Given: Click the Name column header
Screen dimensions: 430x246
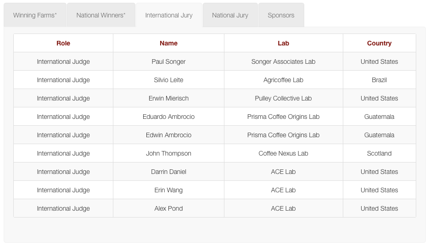Looking at the screenshot, I should click(x=169, y=43).
